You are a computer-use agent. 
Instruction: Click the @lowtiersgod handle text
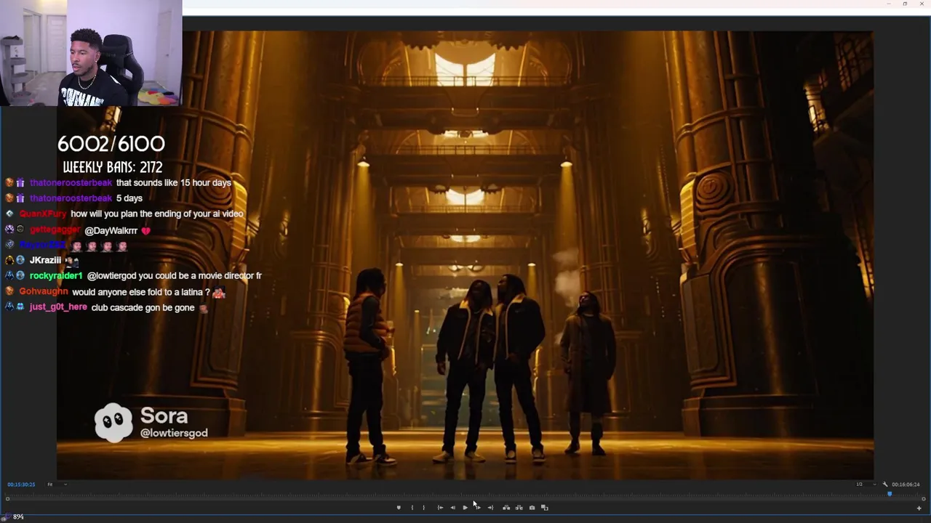174,433
